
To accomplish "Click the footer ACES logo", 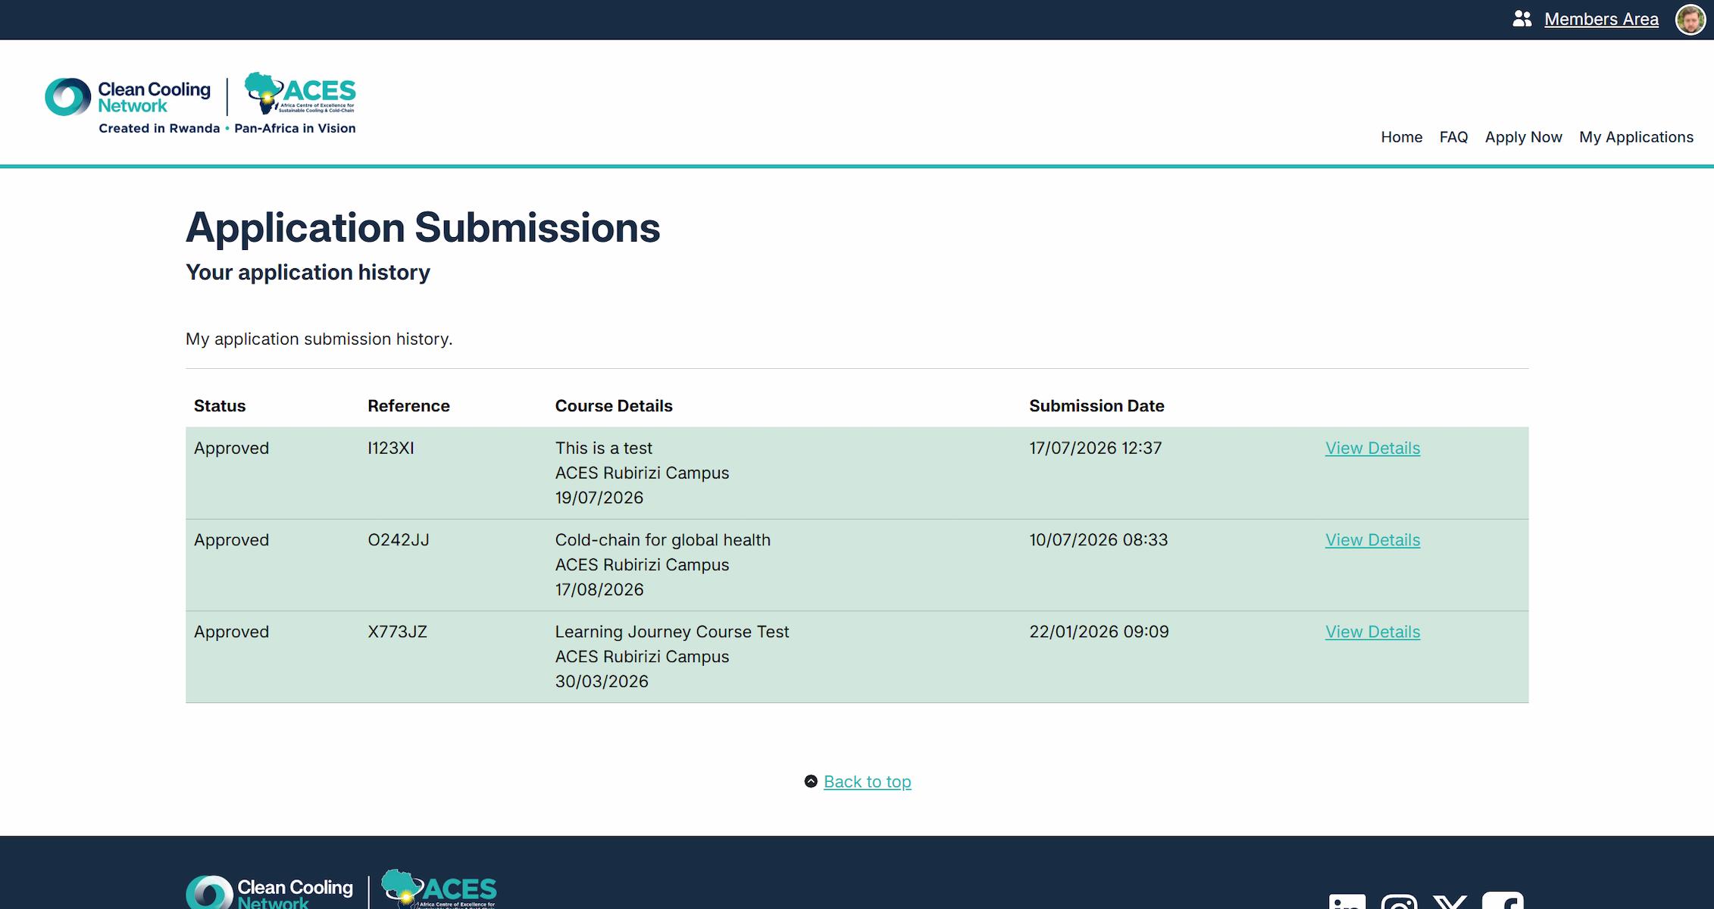I will 439,889.
